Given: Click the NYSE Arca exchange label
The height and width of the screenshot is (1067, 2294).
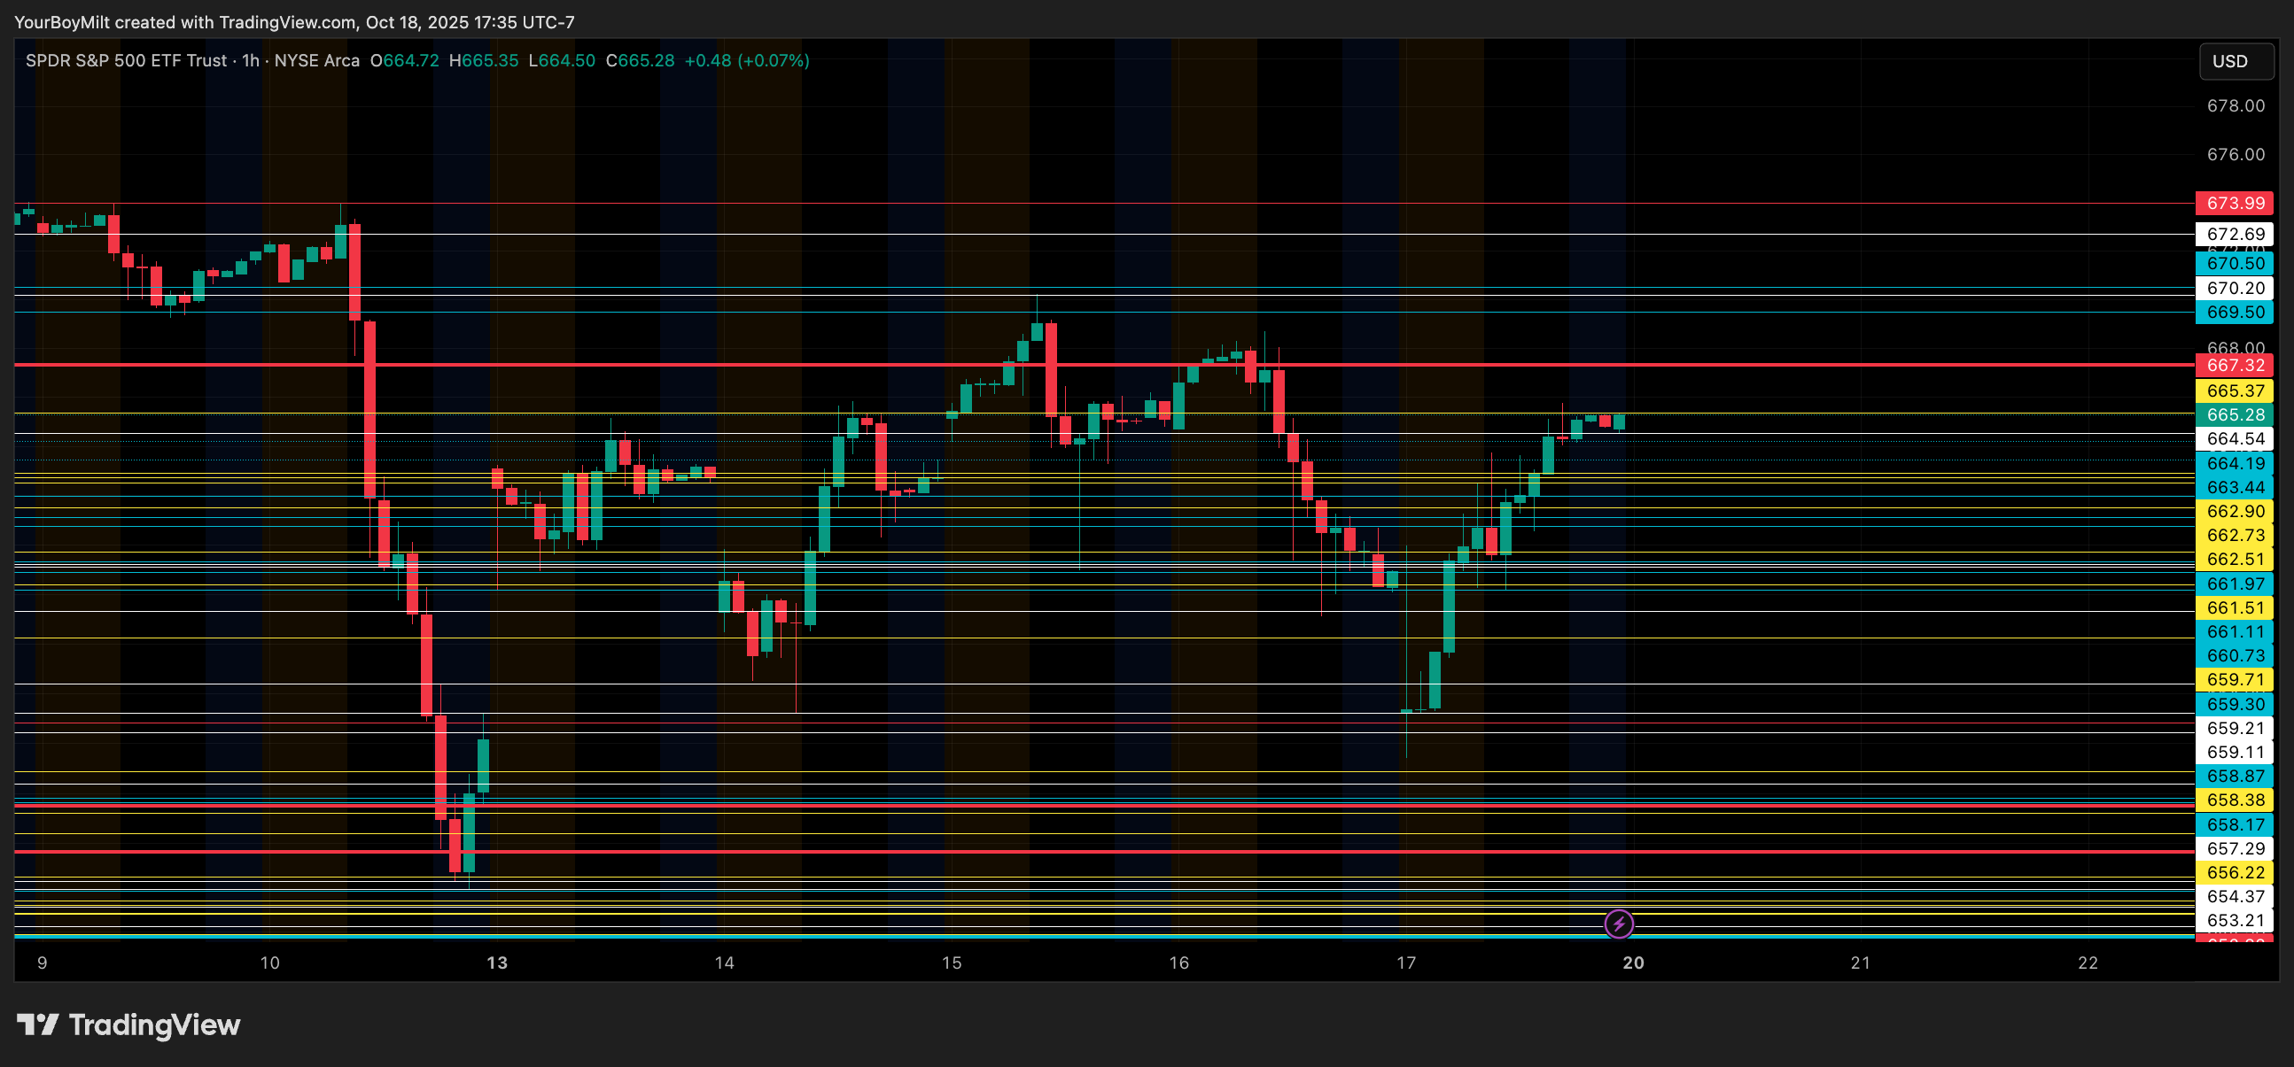Looking at the screenshot, I should point(316,60).
